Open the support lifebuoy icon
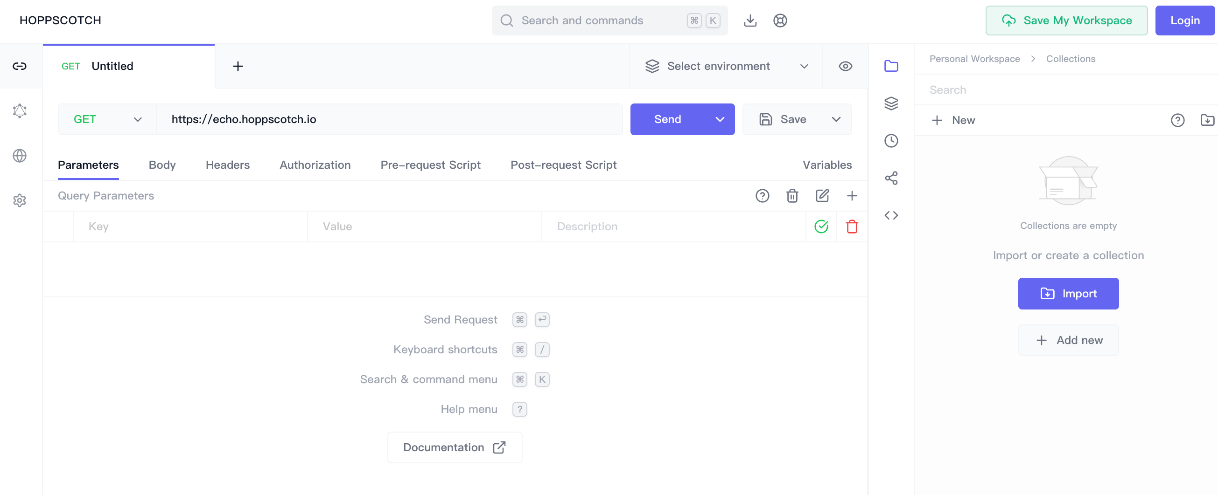The width and height of the screenshot is (1218, 495). (x=780, y=21)
